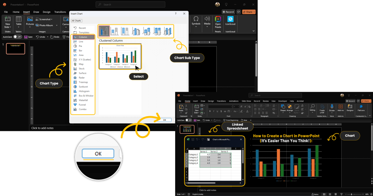Open the font name combo box

220,107
